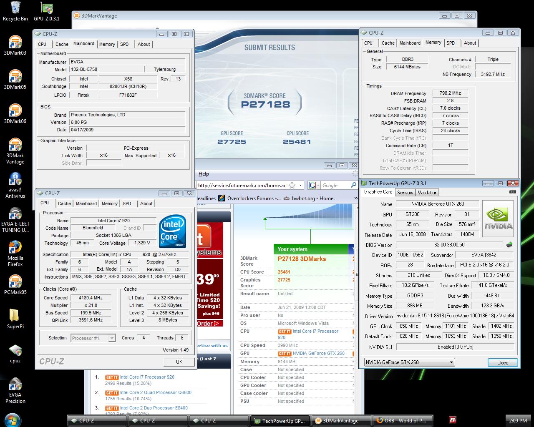This screenshot has height=427, width=534.
Task: Click the system clock showing 2:09 PM
Action: tap(518, 420)
